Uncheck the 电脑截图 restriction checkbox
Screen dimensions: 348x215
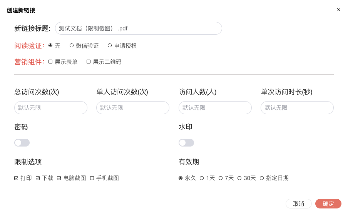coord(59,178)
